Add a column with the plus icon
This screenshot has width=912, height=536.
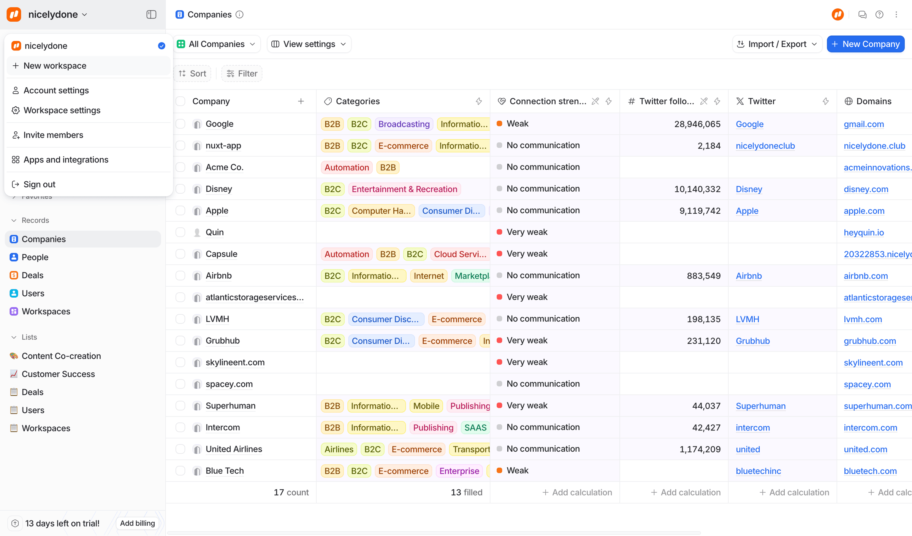pyautogui.click(x=301, y=101)
